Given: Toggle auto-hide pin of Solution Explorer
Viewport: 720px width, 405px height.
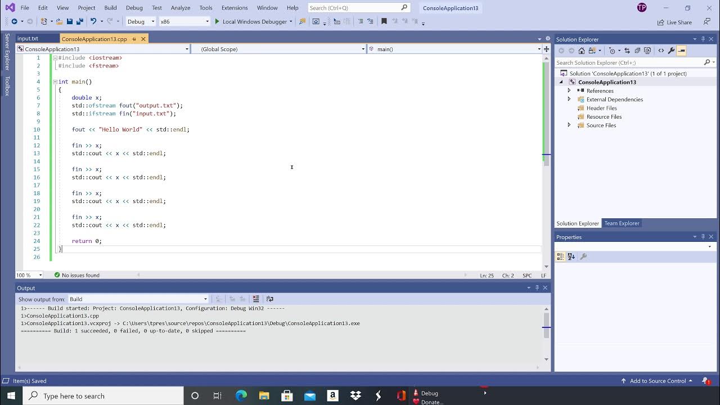Looking at the screenshot, I should tap(703, 39).
